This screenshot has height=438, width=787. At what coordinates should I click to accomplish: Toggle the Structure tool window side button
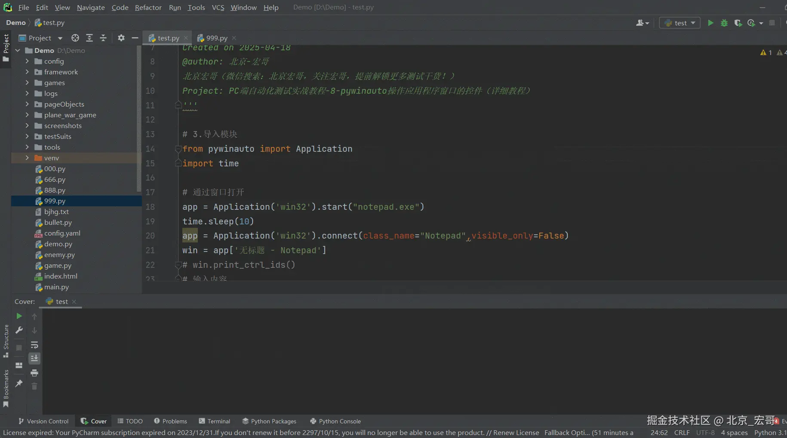(x=6, y=341)
